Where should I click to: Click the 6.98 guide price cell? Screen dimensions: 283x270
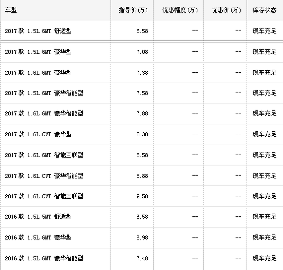[142, 238]
